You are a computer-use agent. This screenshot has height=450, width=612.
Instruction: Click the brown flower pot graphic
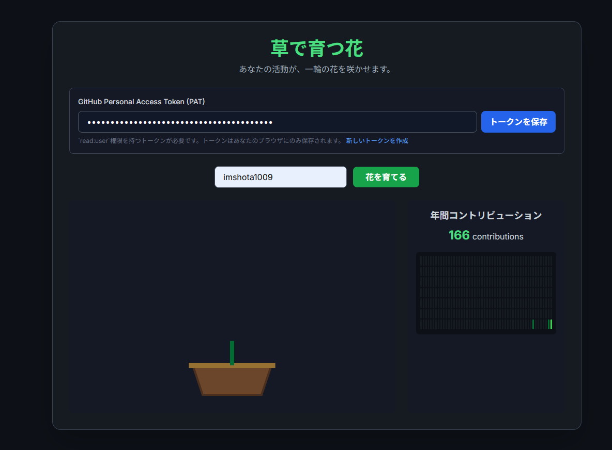point(232,379)
